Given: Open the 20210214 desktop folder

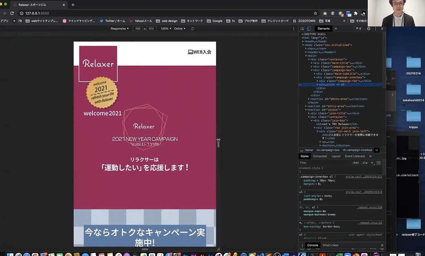Looking at the screenshot, I should 413,66.
